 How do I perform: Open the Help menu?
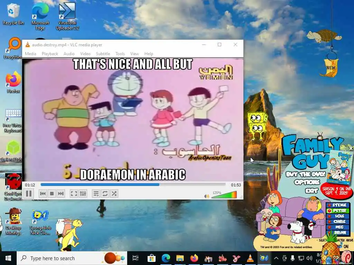(x=149, y=53)
